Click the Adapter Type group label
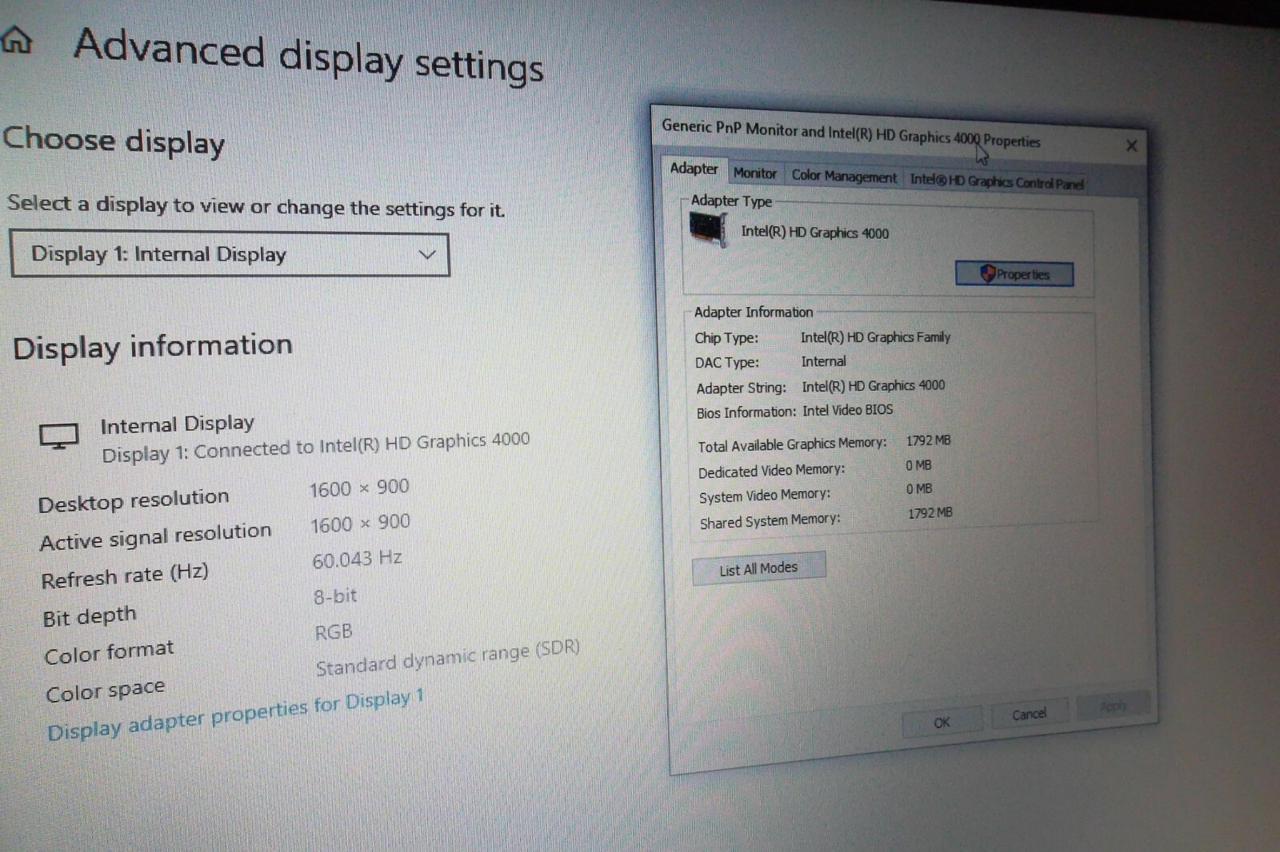 pyautogui.click(x=731, y=201)
